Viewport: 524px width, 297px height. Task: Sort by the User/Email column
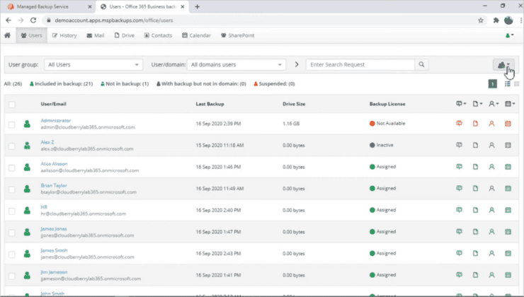click(x=54, y=104)
